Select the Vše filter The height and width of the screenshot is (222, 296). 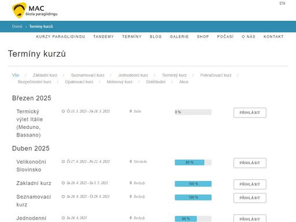pos(16,75)
